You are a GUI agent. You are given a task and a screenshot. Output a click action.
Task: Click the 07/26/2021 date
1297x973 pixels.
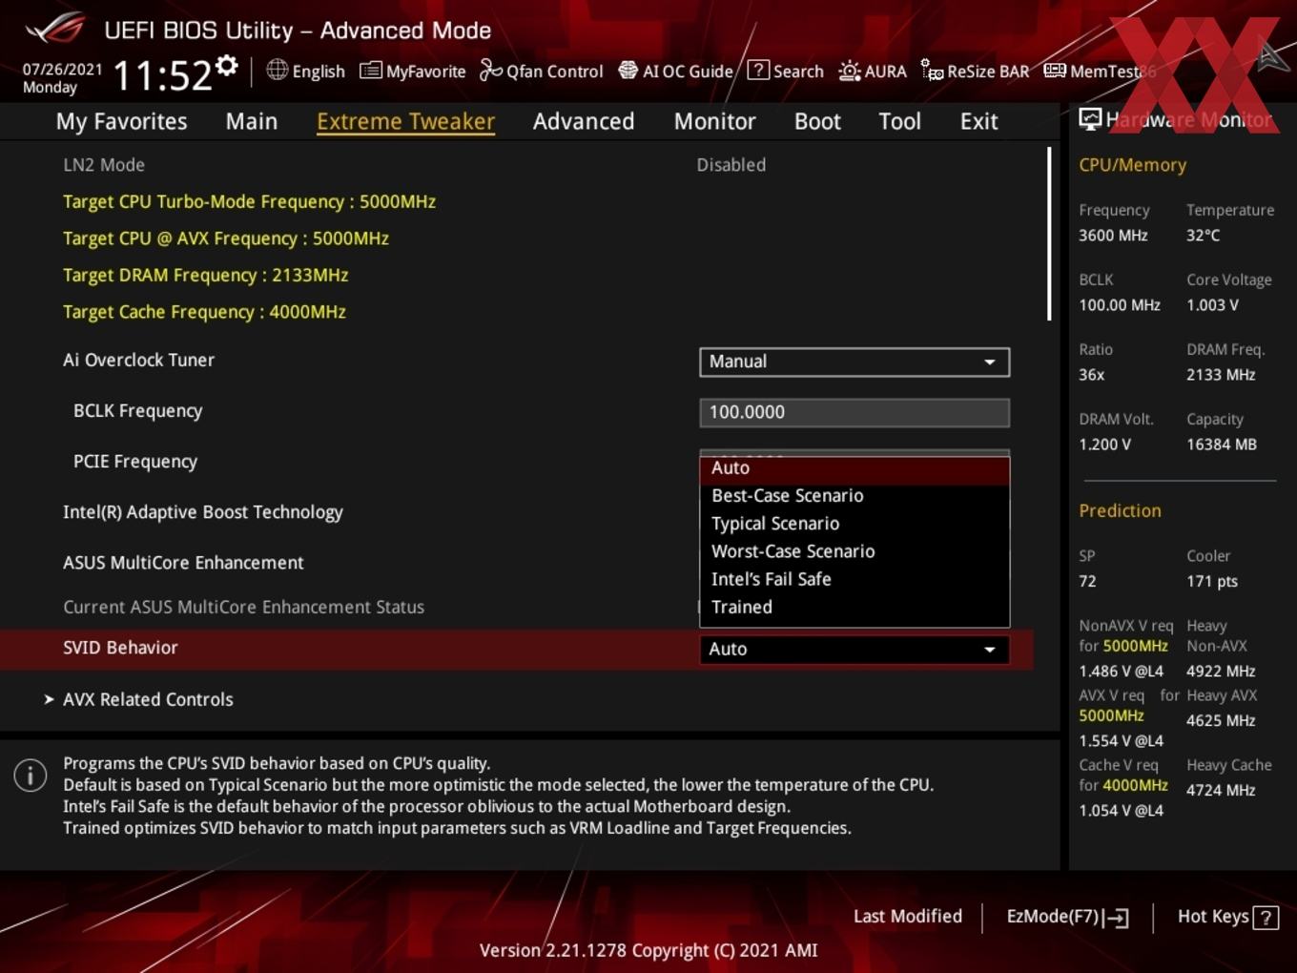[62, 69]
